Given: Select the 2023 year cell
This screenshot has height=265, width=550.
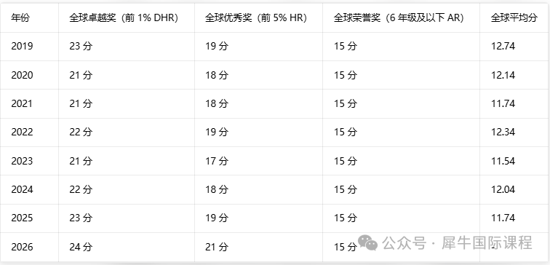Looking at the screenshot, I should (x=22, y=161).
